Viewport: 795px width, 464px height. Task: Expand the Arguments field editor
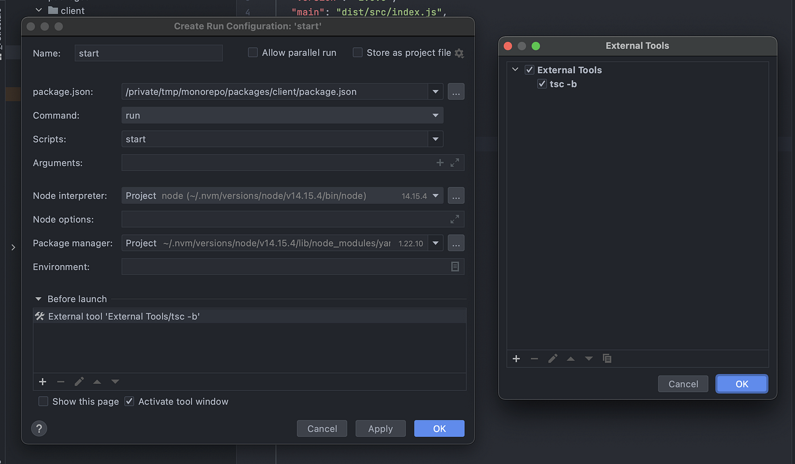click(x=455, y=163)
